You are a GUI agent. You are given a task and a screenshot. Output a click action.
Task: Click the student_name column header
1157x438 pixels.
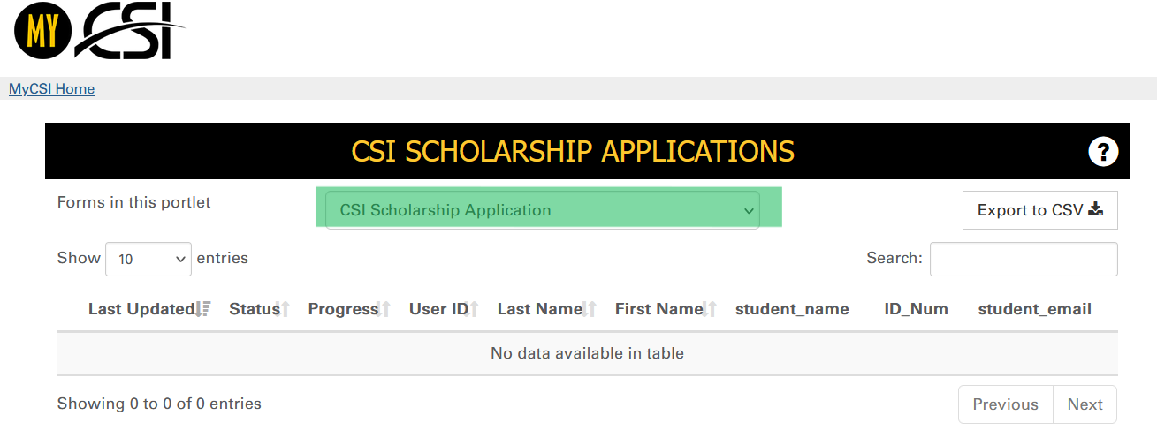click(x=792, y=309)
